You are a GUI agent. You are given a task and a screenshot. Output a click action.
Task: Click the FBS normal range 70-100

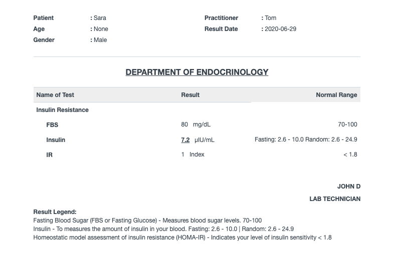(x=347, y=124)
